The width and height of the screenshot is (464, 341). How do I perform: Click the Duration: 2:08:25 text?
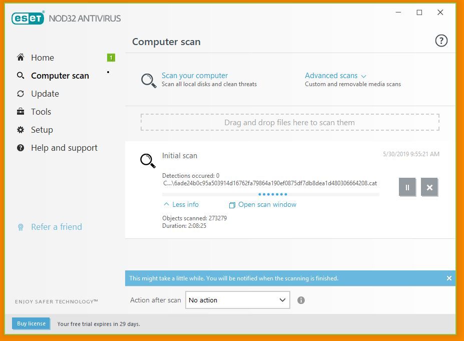point(184,226)
